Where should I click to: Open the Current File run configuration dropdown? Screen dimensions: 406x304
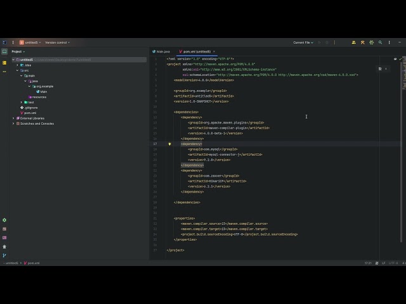(303, 42)
